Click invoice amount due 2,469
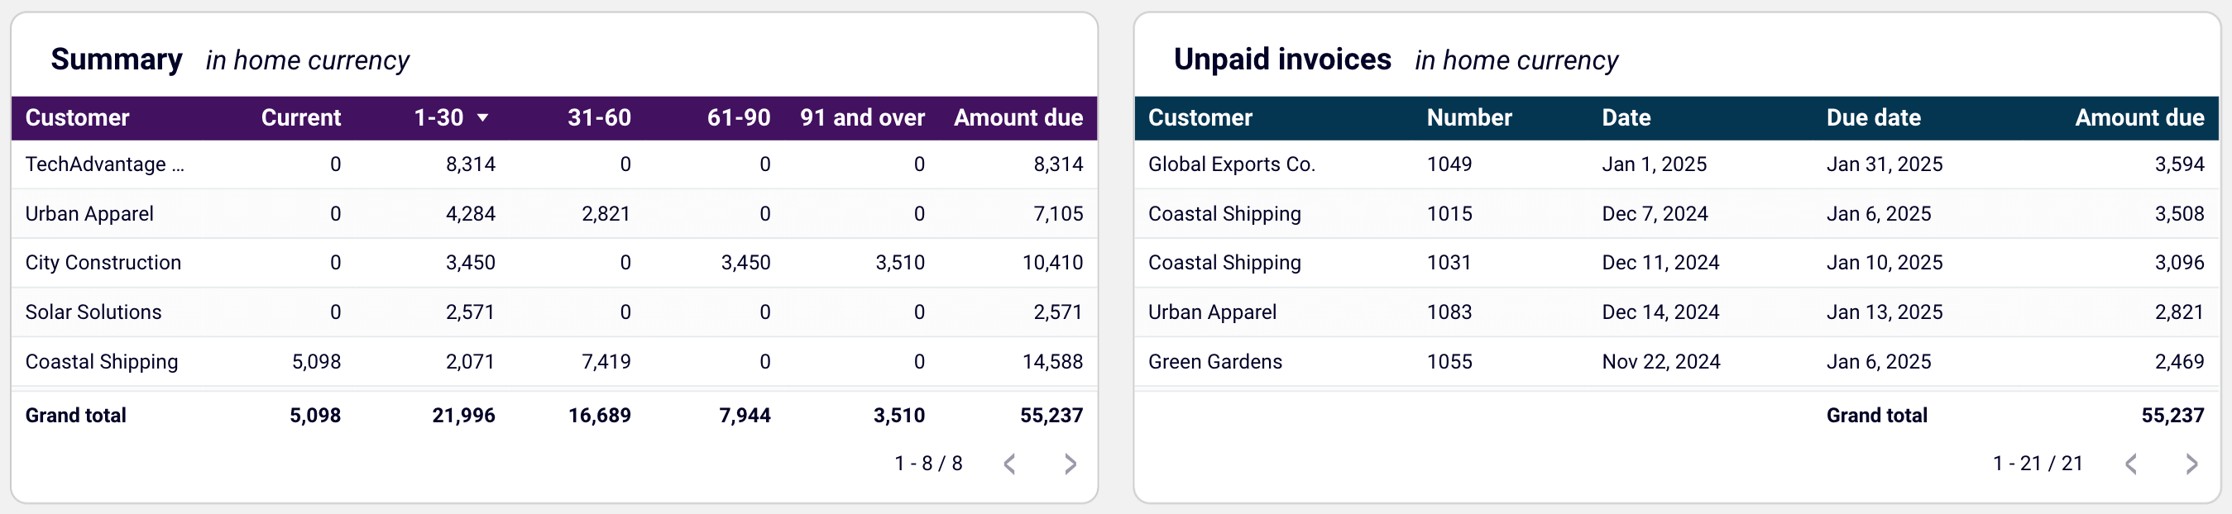 [x=2179, y=362]
